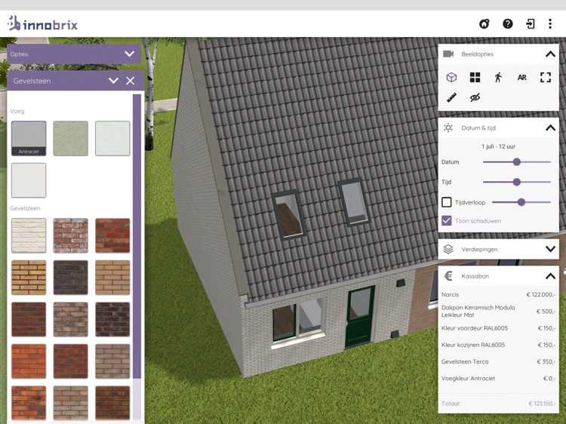Screen dimensions: 566x424
Task: Uncheck the Toon schaduwen checkbox
Action: pyautogui.click(x=447, y=221)
